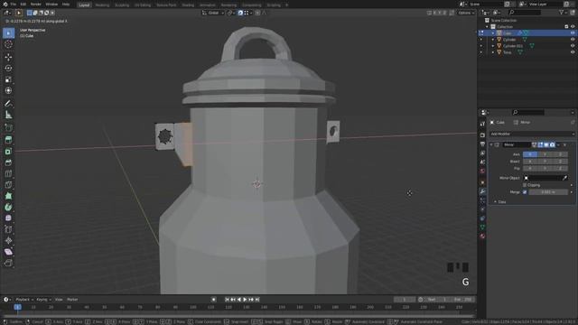Open the Render properties tab
This screenshot has height=325, width=578.
click(482, 135)
